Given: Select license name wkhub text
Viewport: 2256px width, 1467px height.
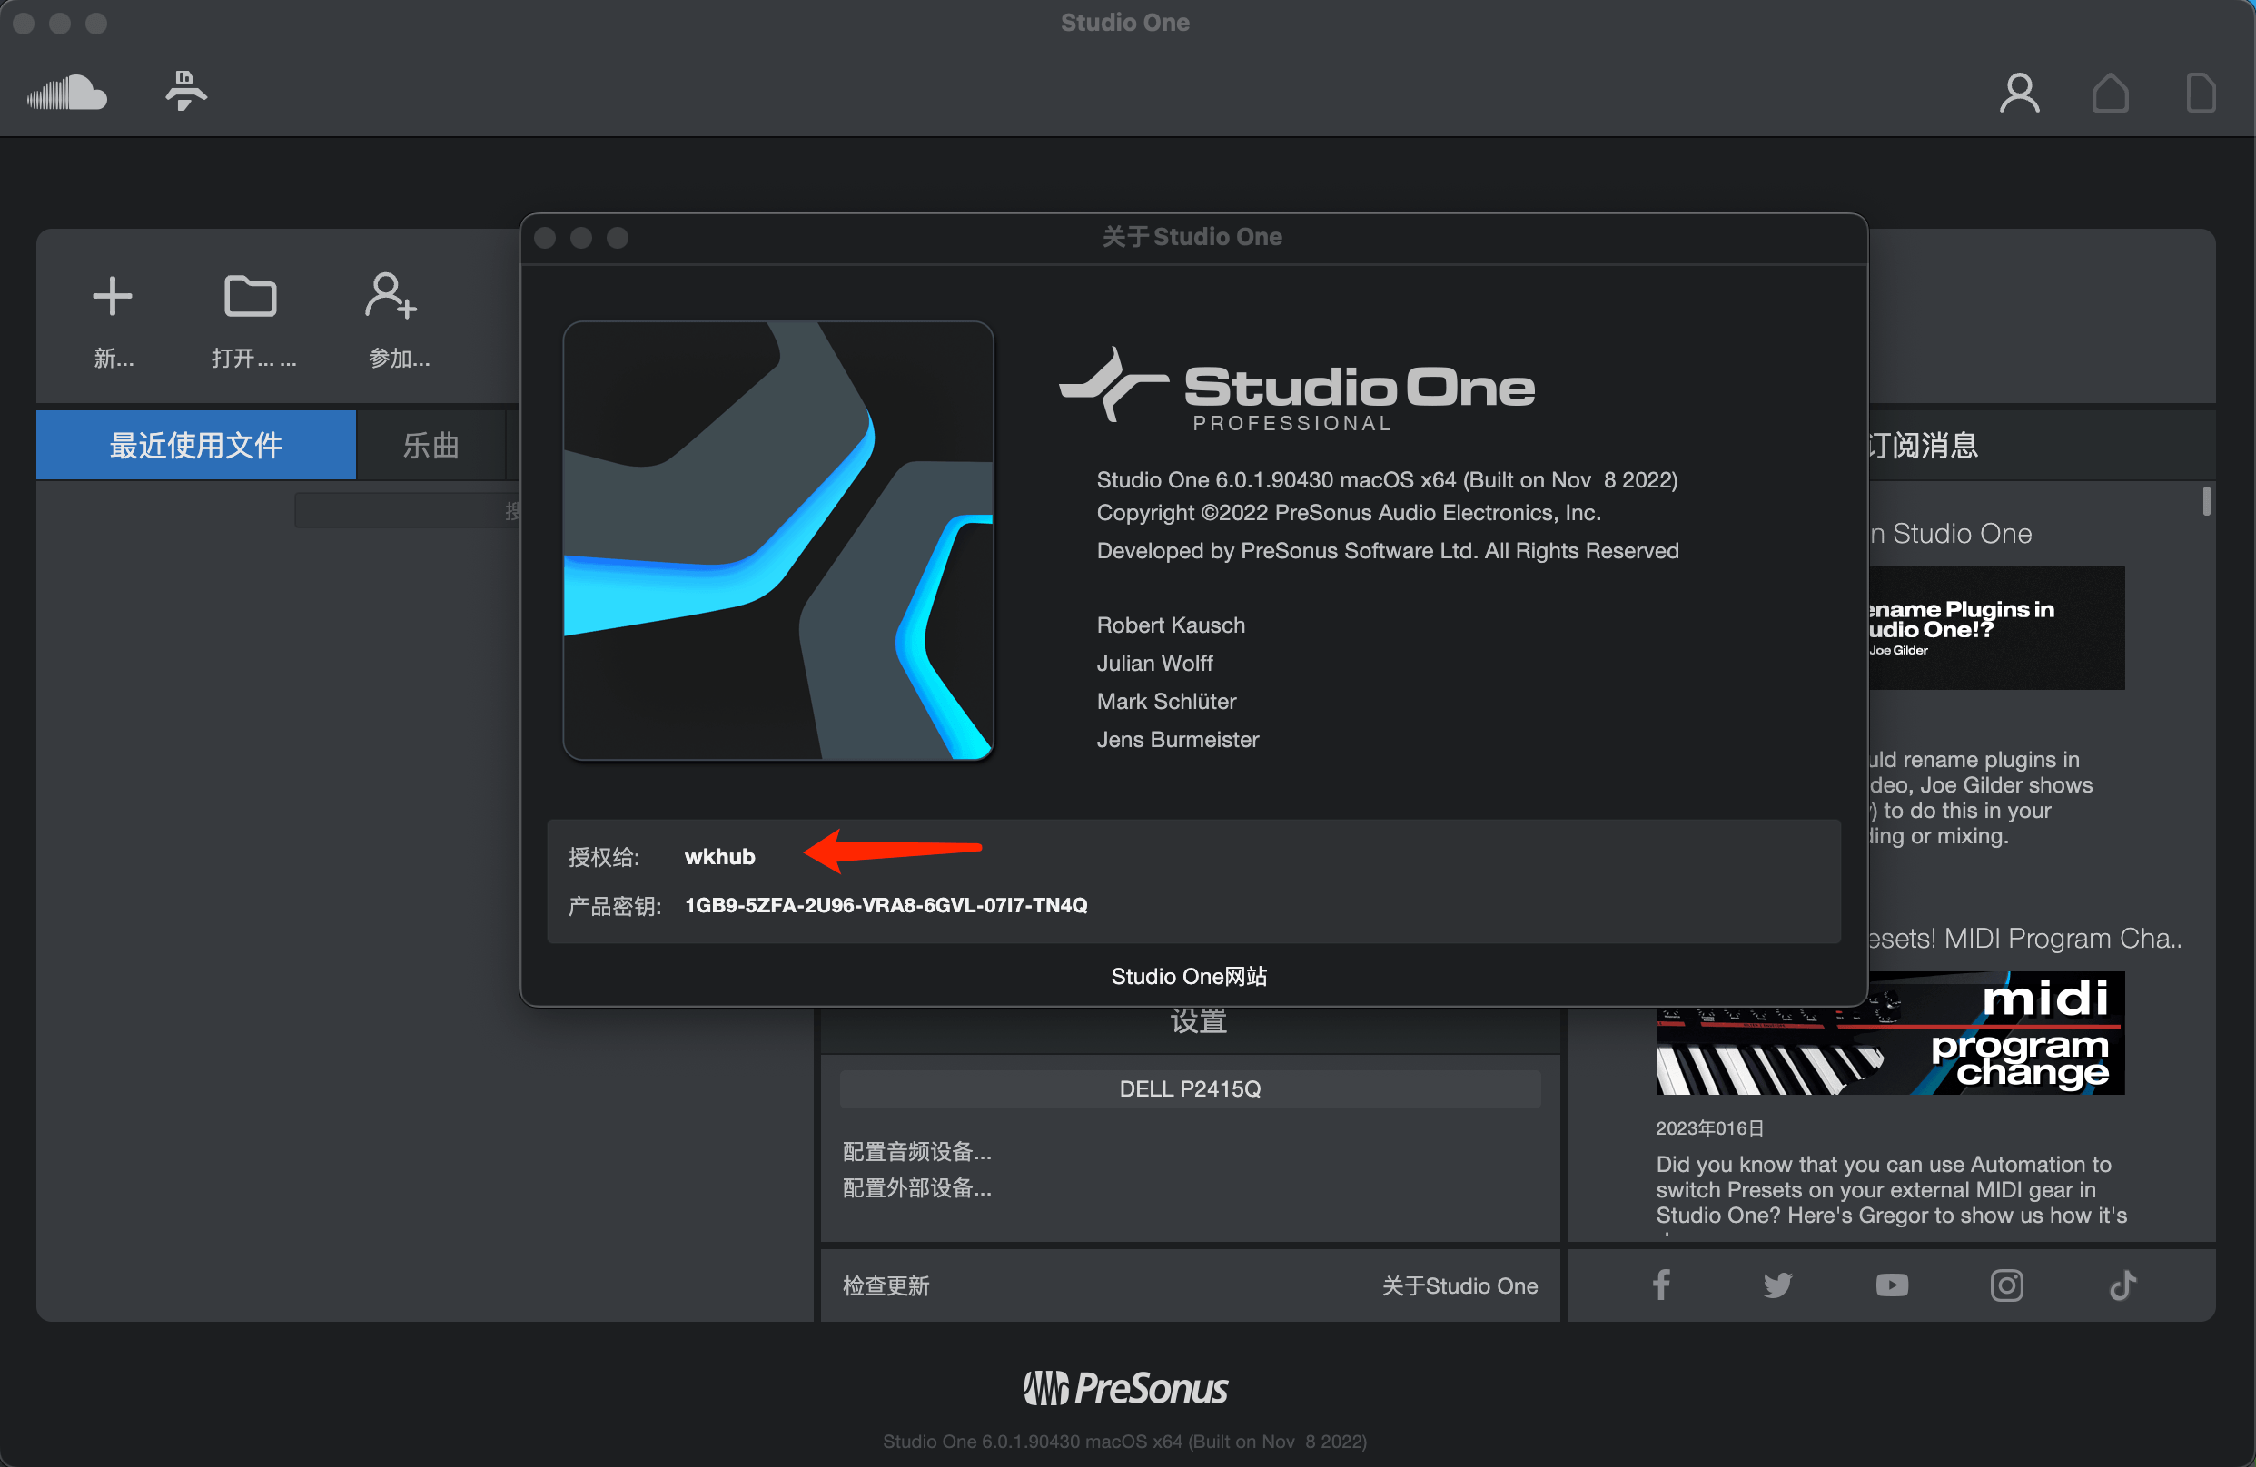Looking at the screenshot, I should (720, 857).
